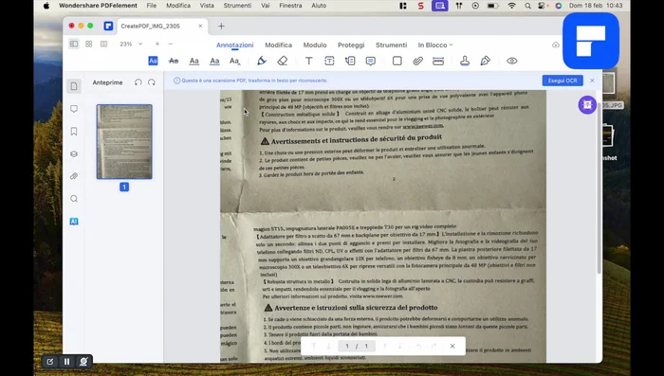664x376 pixels.
Task: Rotate page clockwise in Anteprime
Action: [x=152, y=82]
